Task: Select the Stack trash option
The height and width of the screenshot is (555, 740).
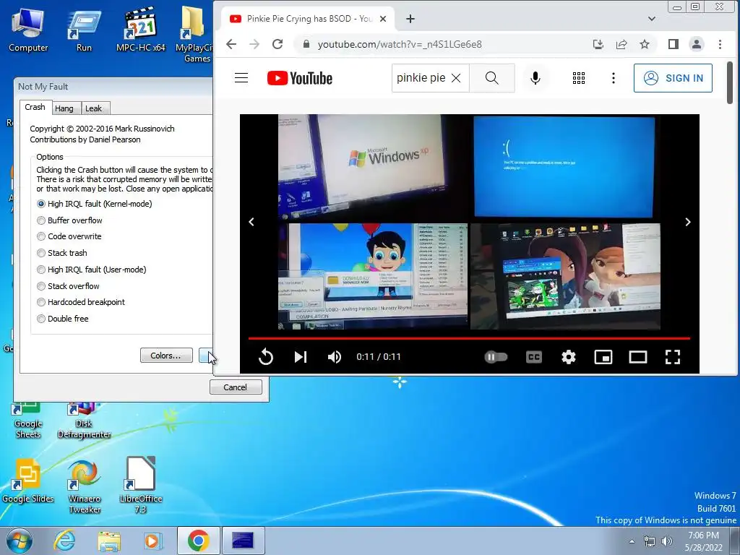Action: tap(62, 253)
